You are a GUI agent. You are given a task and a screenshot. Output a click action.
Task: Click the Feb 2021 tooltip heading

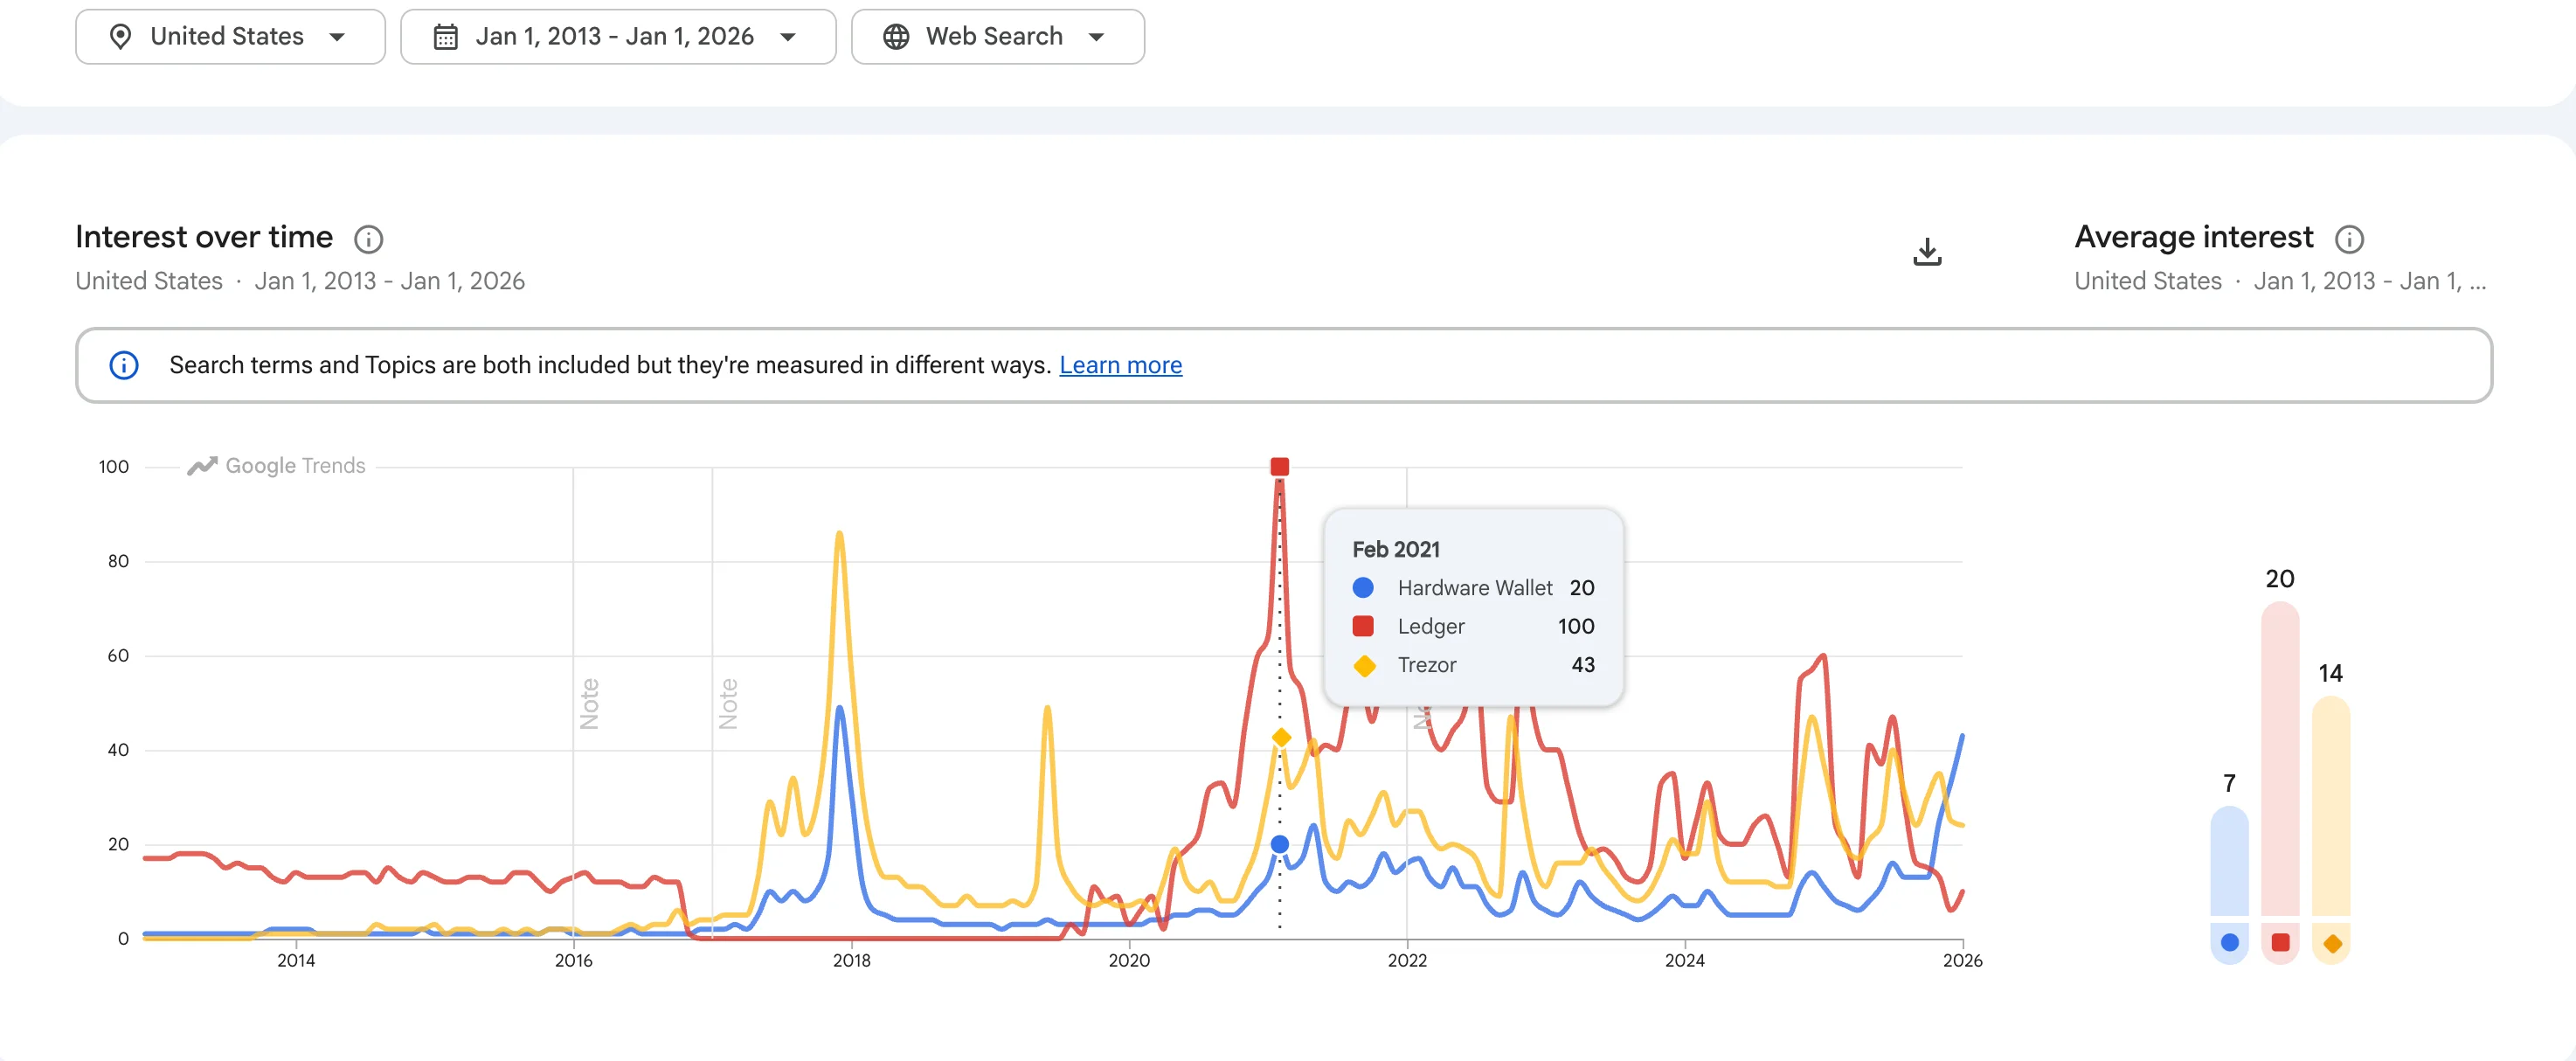tap(1396, 549)
